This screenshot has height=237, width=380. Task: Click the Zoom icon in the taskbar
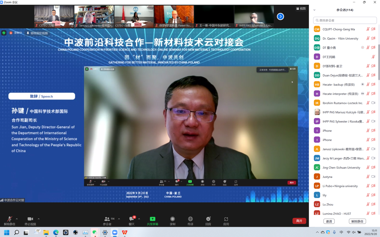[115, 233]
